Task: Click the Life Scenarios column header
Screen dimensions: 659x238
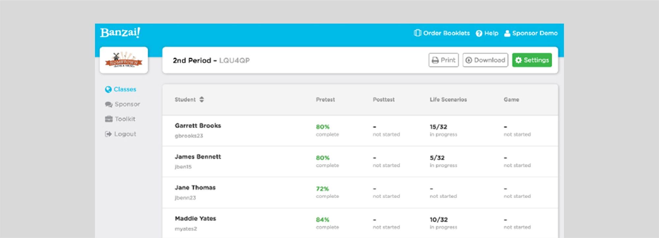Action: (x=448, y=99)
